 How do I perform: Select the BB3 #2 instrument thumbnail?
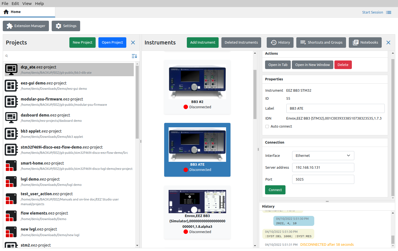click(x=197, y=82)
